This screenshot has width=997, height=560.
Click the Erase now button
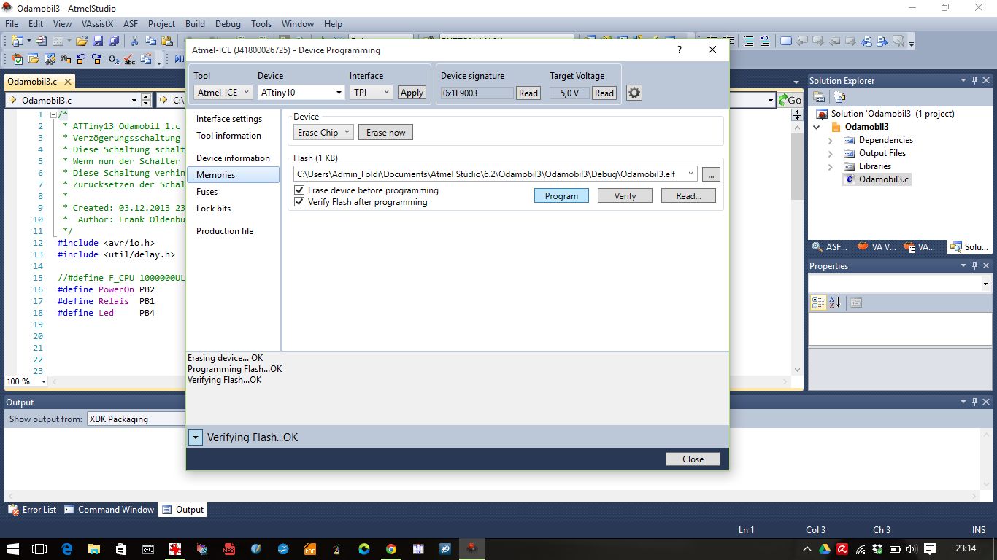tap(386, 133)
